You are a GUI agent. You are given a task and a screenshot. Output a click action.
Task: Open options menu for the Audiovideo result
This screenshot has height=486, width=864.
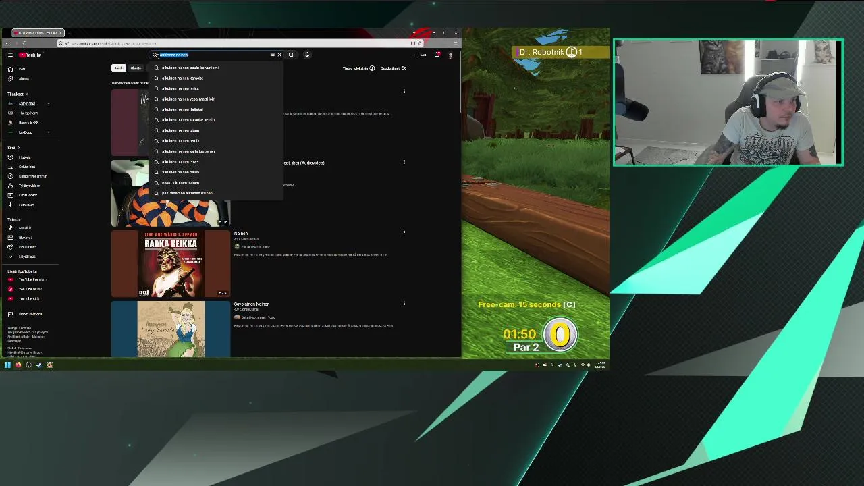point(404,162)
